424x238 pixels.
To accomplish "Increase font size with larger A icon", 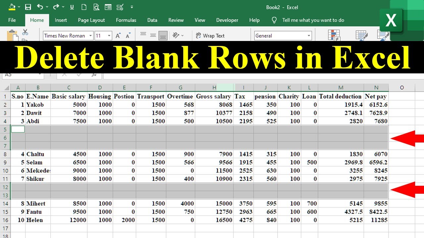I will pyautogui.click(x=118, y=36).
